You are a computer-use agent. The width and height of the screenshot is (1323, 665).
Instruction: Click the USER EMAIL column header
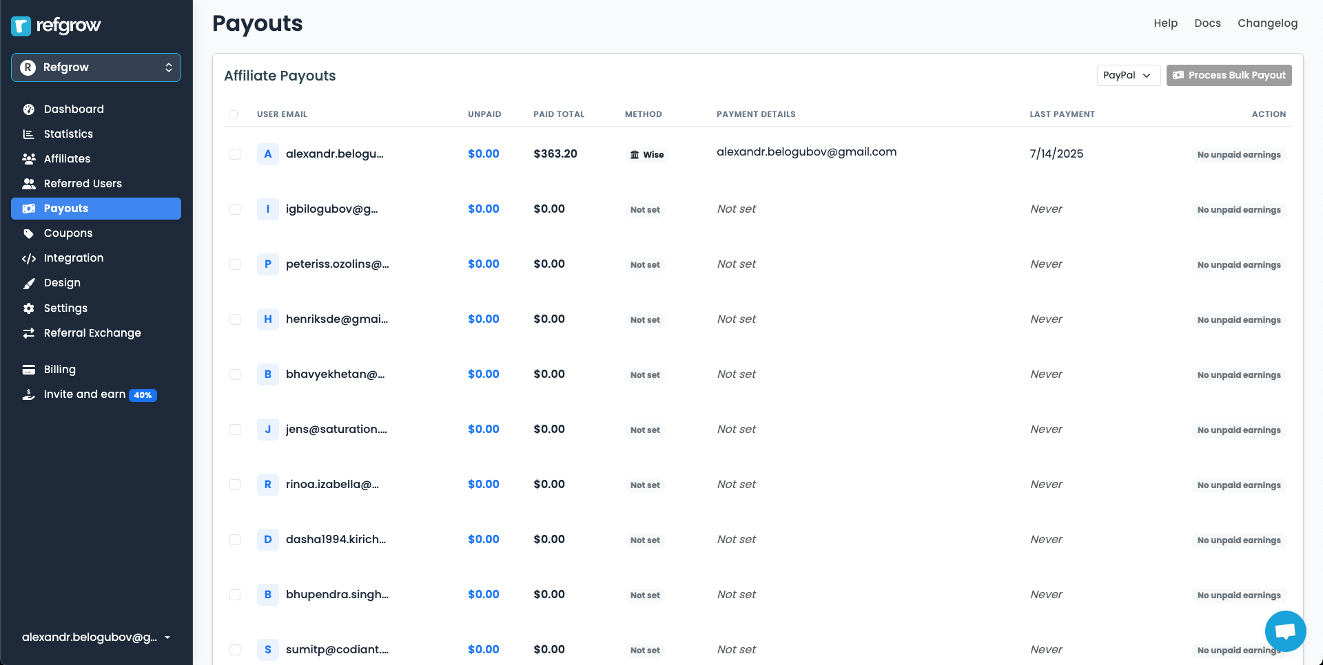282,114
